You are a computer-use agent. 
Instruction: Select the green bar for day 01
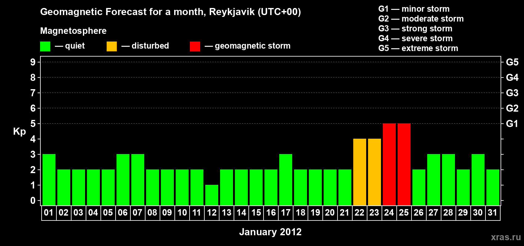click(49, 180)
